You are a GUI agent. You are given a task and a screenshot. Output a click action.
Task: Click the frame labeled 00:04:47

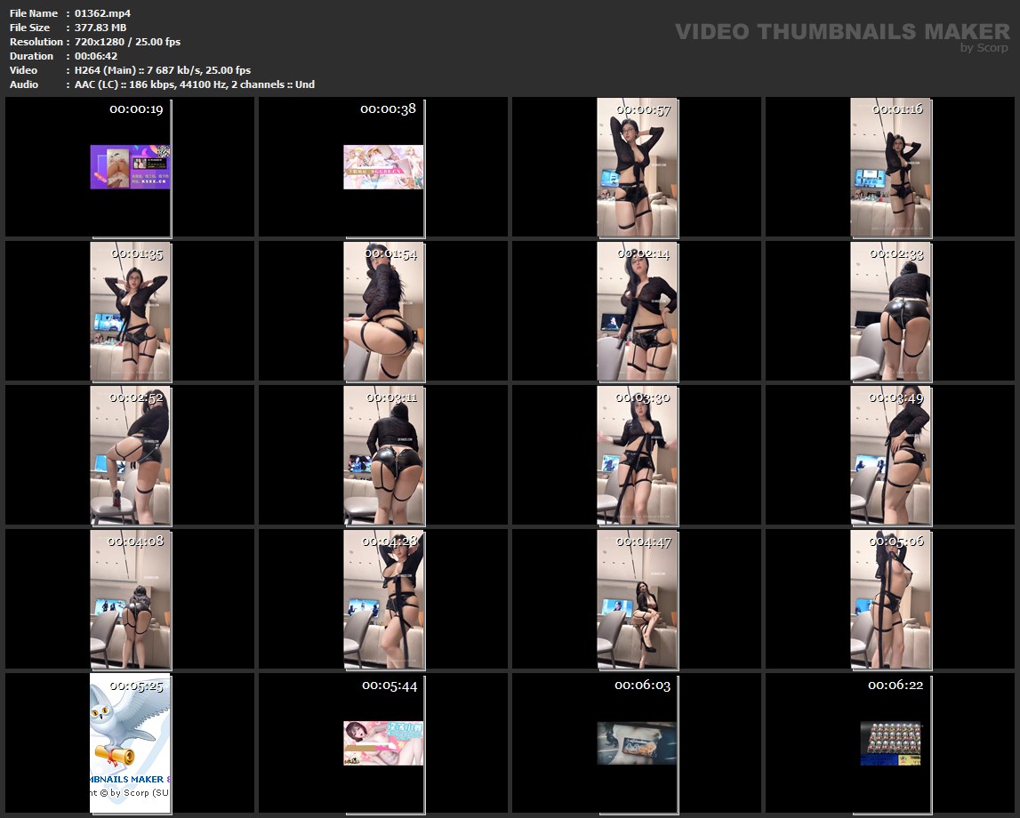(638, 599)
